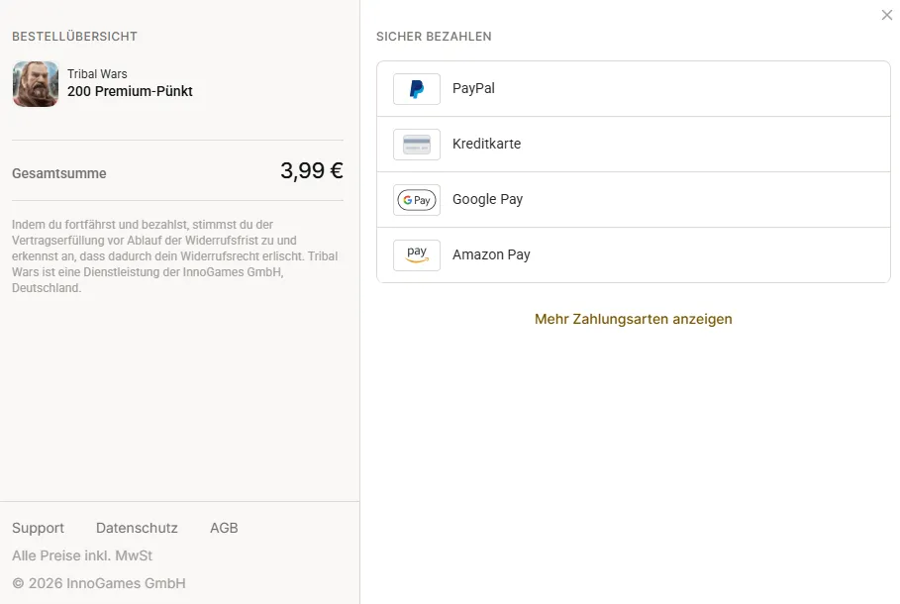The image size is (900, 604).
Task: Open the Datenschutz link
Action: click(137, 528)
